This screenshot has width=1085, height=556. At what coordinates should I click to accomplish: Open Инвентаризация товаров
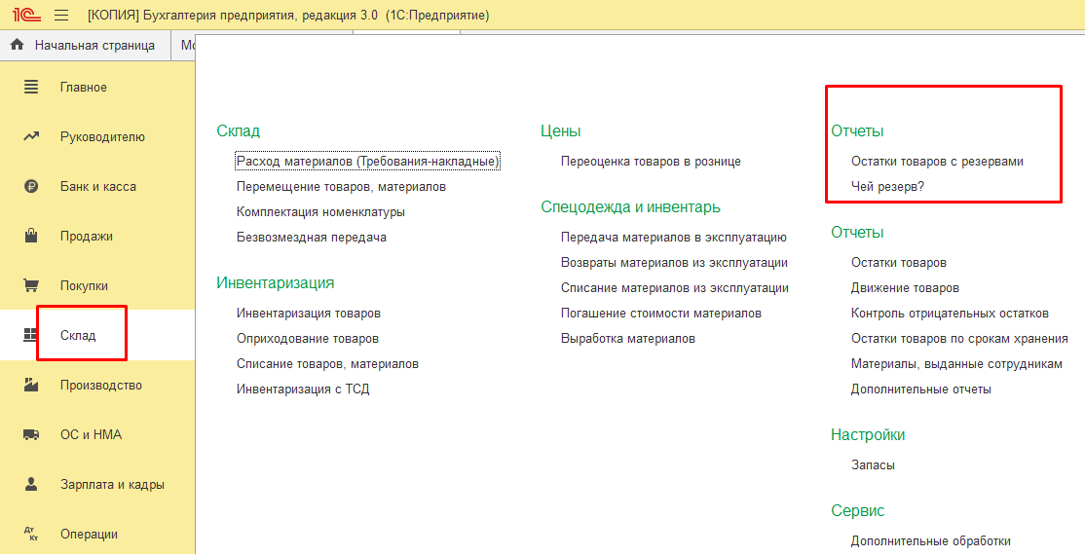tap(309, 314)
